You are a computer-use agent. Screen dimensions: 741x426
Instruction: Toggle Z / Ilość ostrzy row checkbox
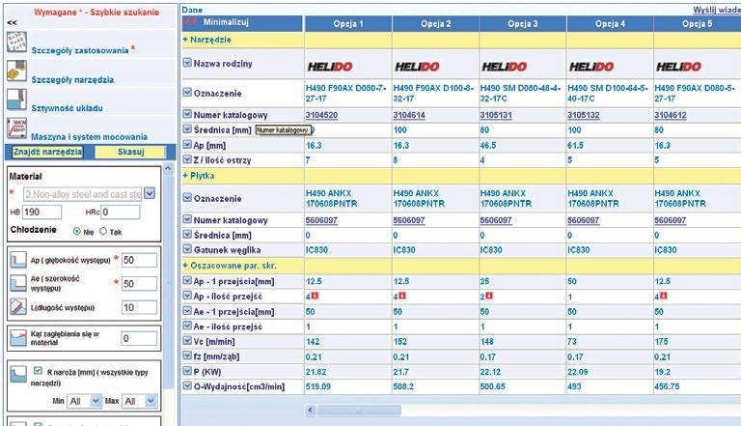[x=187, y=159]
